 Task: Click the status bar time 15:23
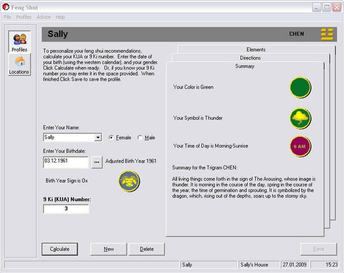pyautogui.click(x=325, y=265)
